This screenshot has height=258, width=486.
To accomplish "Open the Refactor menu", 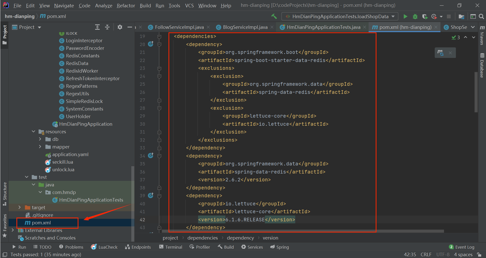I will coord(126,6).
